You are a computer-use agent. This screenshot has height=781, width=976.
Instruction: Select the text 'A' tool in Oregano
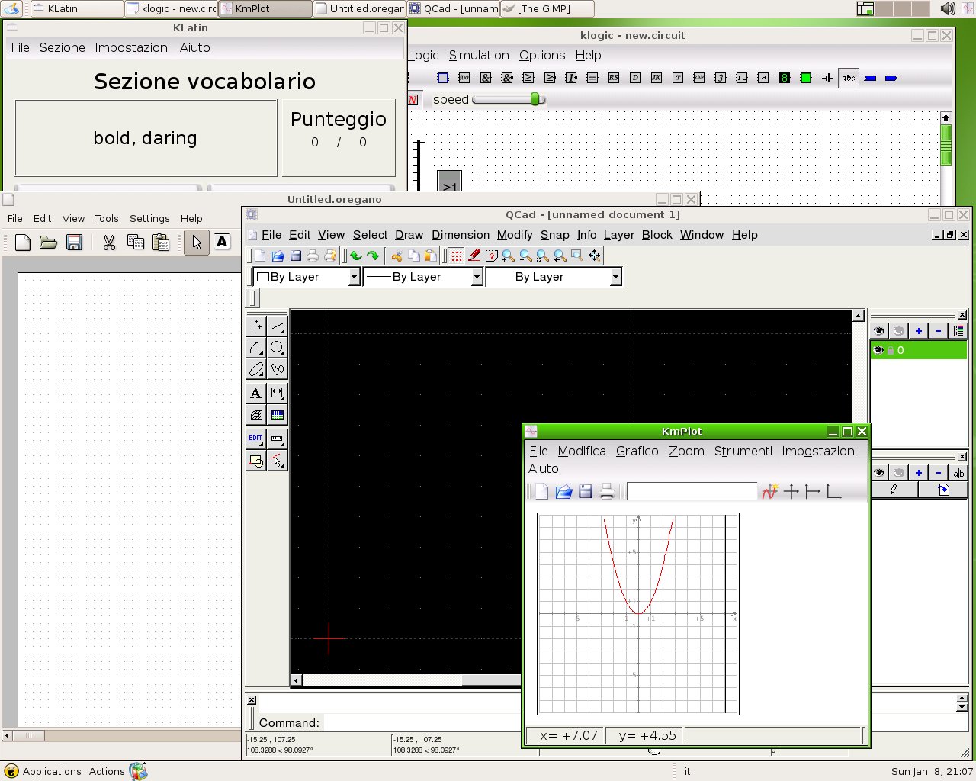[x=222, y=242]
